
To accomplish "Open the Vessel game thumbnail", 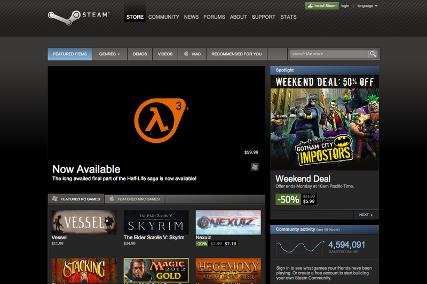I will tap(84, 222).
